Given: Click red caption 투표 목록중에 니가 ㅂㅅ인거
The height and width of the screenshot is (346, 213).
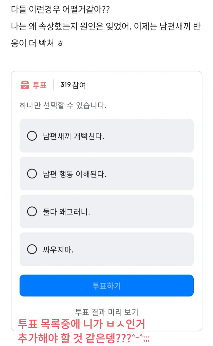Looking at the screenshot, I should tap(81, 324).
